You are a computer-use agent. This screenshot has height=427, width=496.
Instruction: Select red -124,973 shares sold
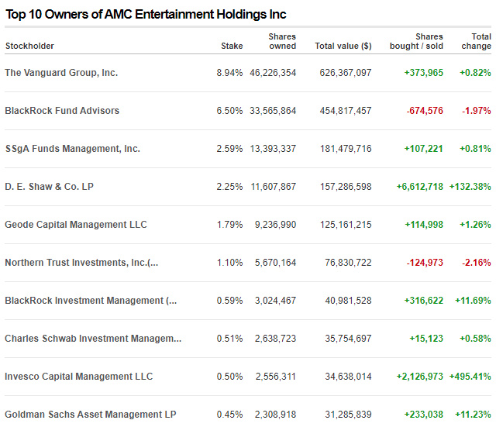pyautogui.click(x=425, y=263)
